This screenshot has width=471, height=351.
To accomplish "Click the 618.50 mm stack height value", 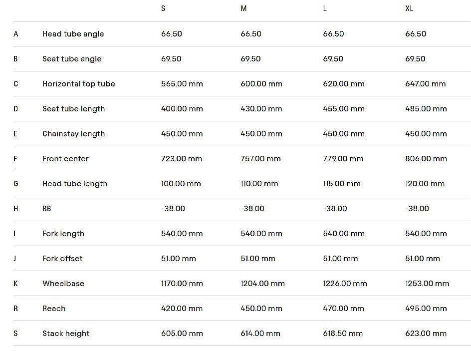I will click(343, 334).
